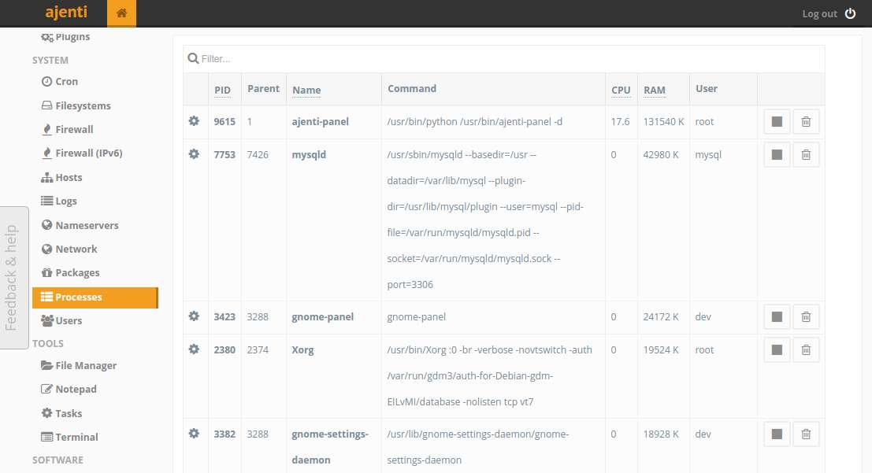
Task: Click PID 3423 cell
Action: (x=224, y=317)
